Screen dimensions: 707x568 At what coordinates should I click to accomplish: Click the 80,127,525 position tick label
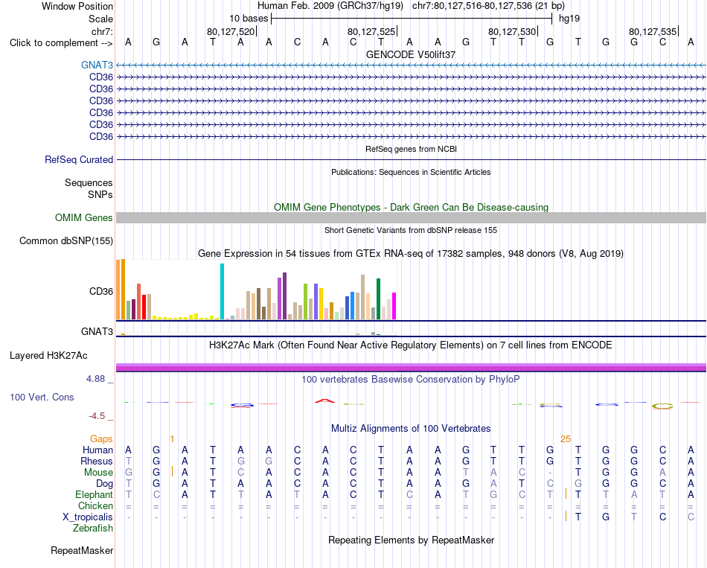[x=371, y=31]
